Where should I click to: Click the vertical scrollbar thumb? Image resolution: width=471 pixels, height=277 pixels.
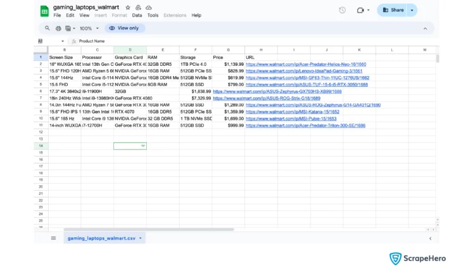tap(437, 58)
